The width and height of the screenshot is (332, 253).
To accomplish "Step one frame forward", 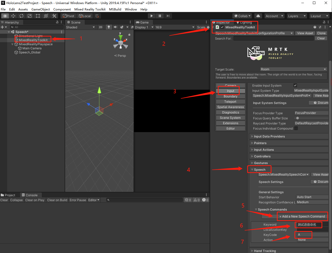I will click(168, 16).
